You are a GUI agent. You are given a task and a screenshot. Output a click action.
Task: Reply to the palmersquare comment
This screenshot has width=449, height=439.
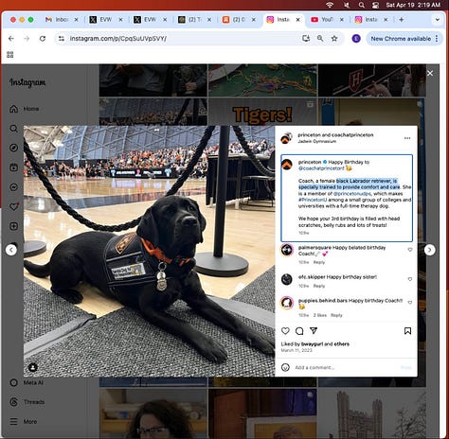[319, 262]
